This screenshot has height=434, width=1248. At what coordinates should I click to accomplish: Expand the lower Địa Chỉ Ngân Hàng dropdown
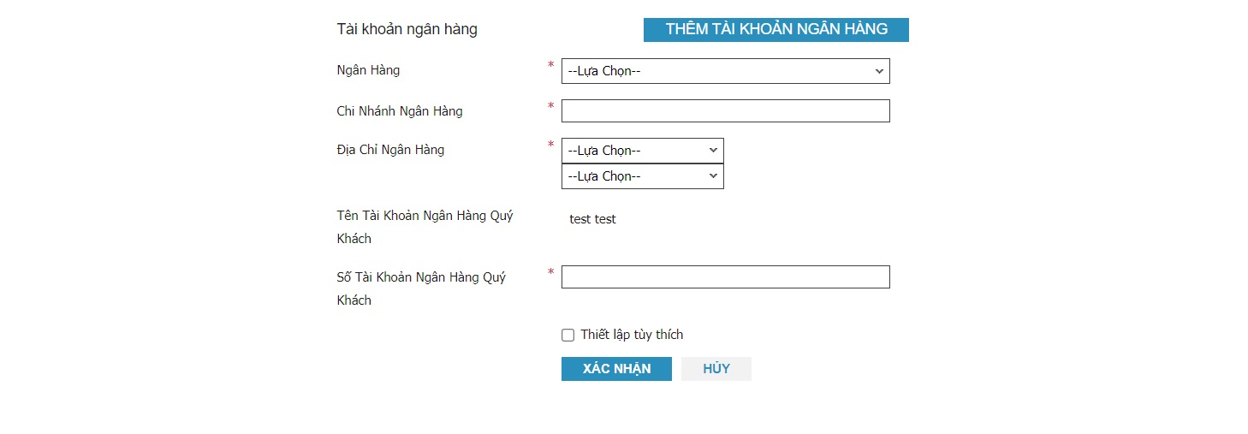(x=642, y=176)
